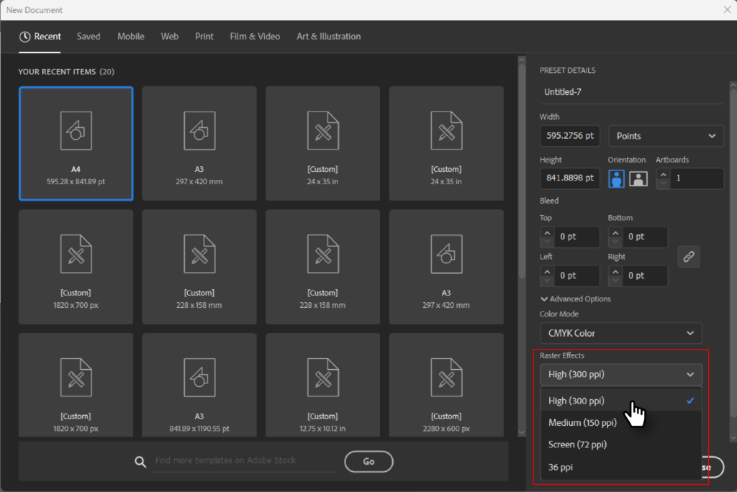Pick the Custom 12.75 x 10.12 in preset
Screen dimensions: 737x492
(322, 386)
